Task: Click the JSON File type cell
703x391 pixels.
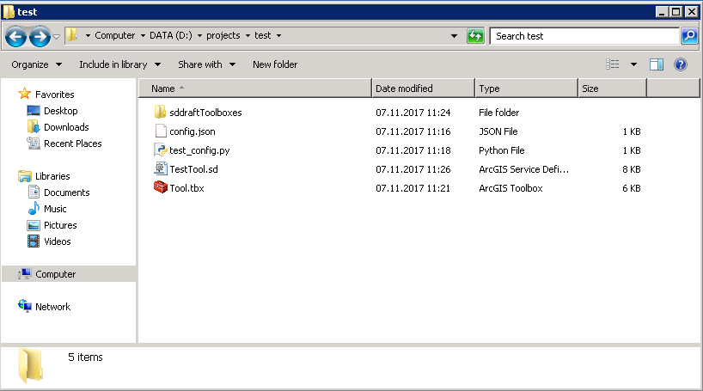Action: click(498, 131)
